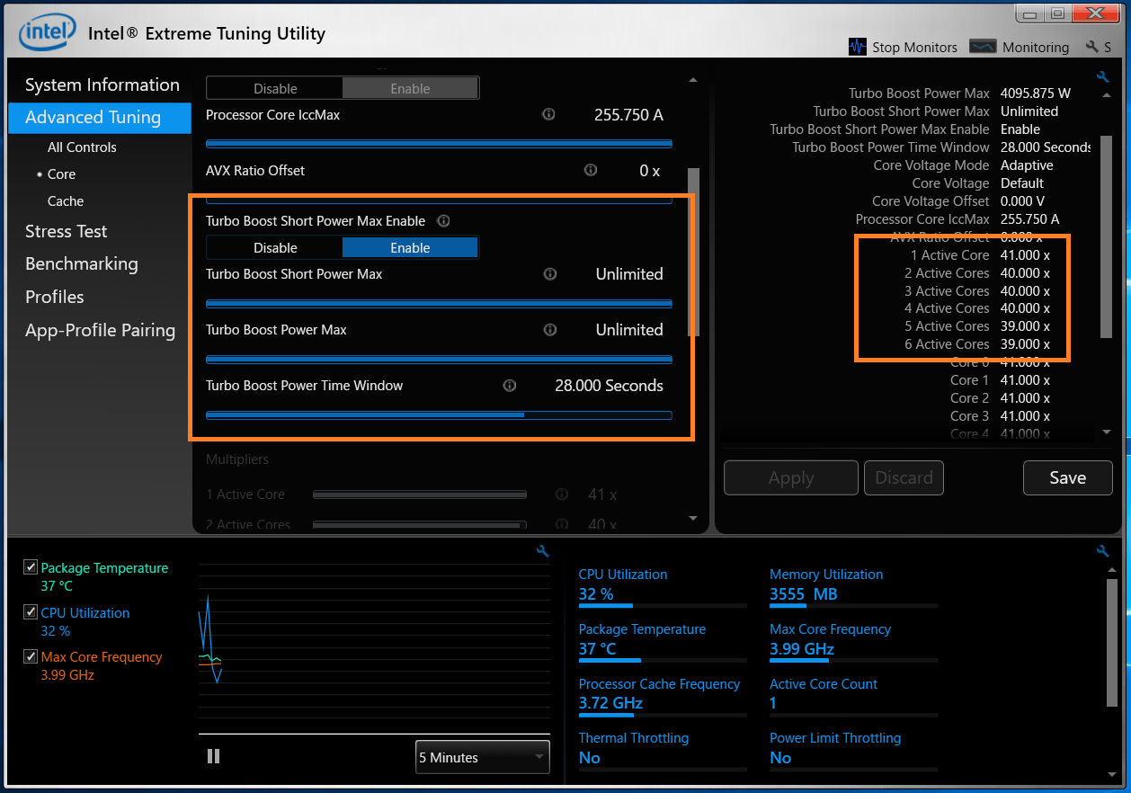Click the tuning panel scrollbar thumb
The image size is (1131, 793).
point(692,252)
